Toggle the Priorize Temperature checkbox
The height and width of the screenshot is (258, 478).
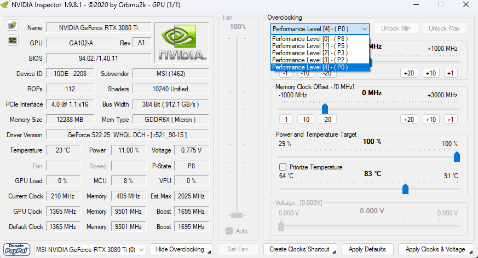tap(283, 167)
